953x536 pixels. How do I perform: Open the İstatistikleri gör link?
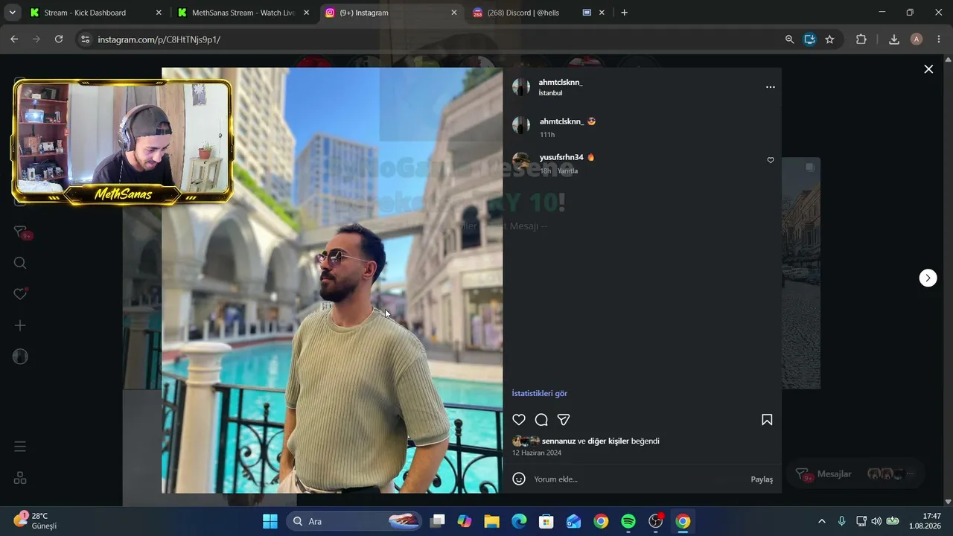tap(540, 393)
